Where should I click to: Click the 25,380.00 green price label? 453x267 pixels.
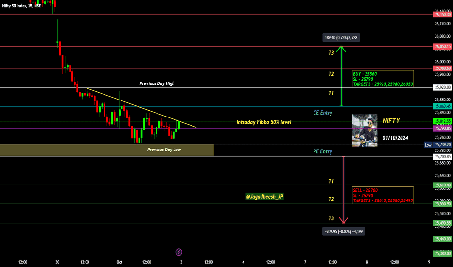(x=442, y=254)
